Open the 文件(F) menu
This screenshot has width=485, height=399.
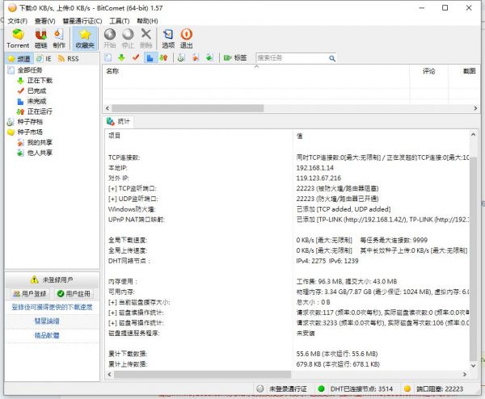point(17,21)
